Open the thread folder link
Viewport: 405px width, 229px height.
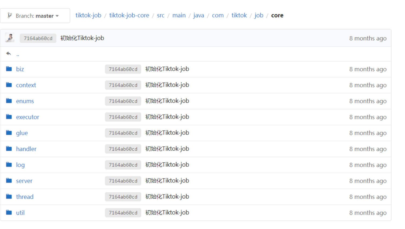25,197
